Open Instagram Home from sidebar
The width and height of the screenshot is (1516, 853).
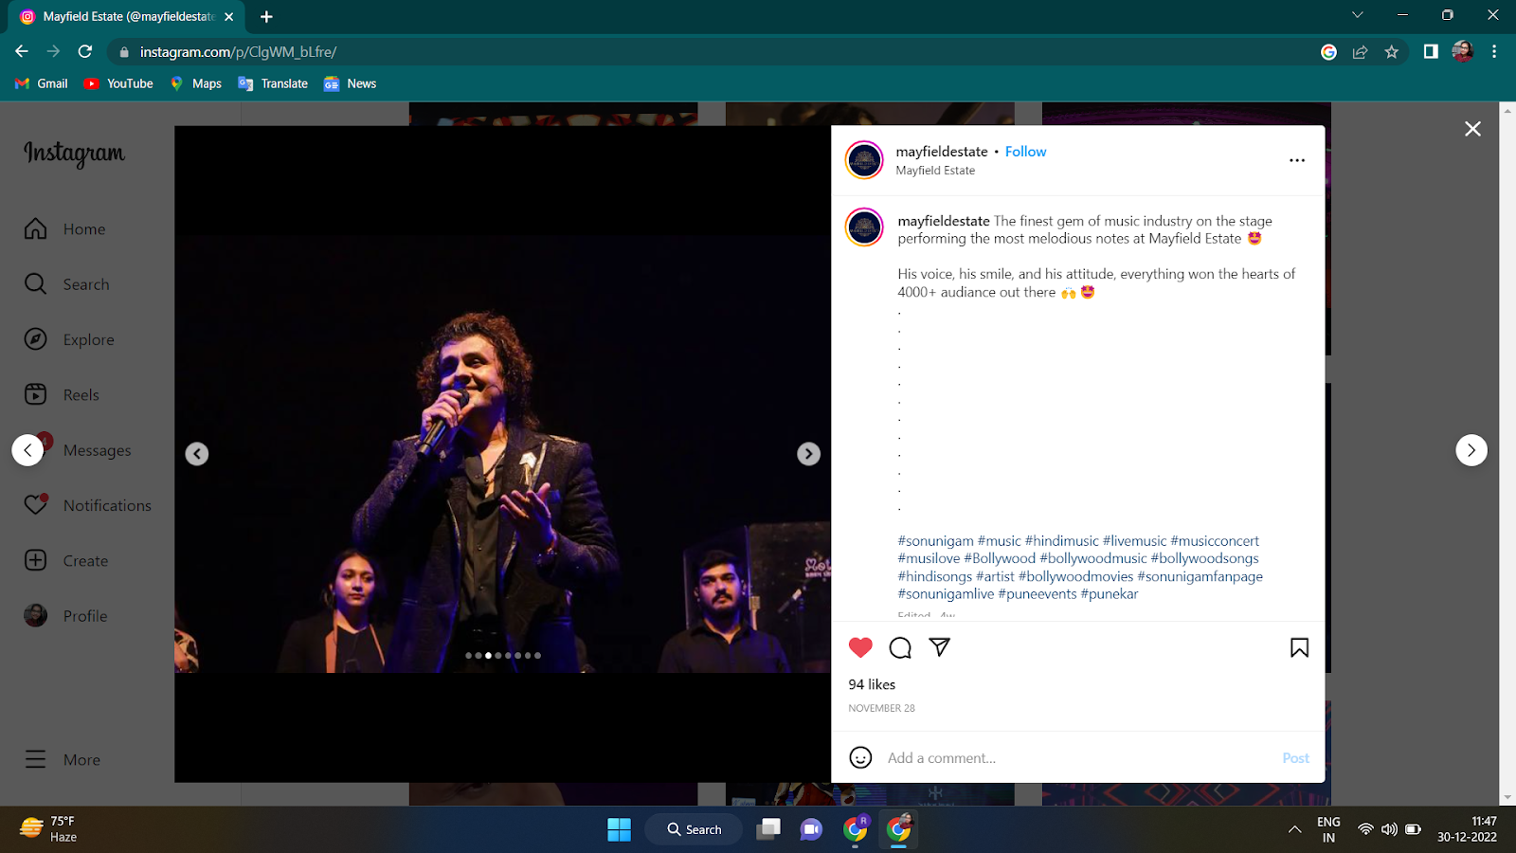point(64,229)
